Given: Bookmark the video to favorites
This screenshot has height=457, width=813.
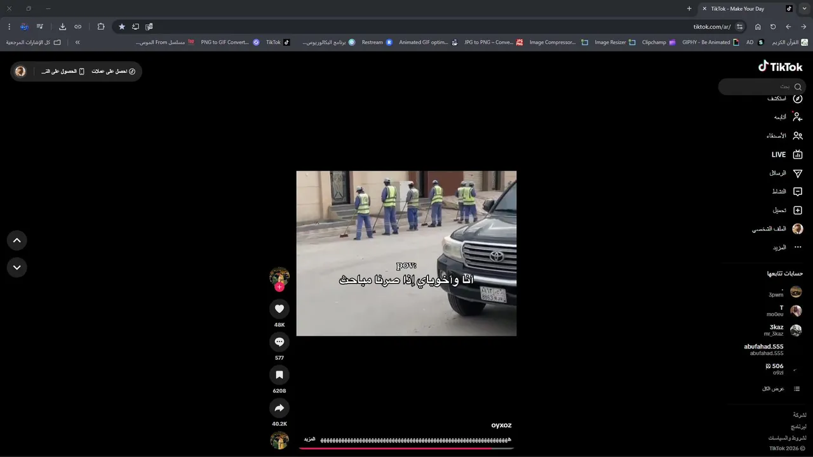Looking at the screenshot, I should point(279,375).
